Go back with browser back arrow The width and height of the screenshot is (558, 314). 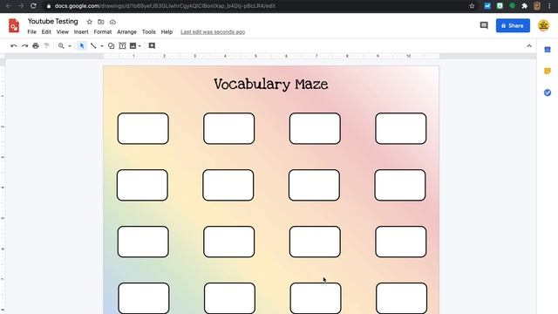[x=9, y=6]
